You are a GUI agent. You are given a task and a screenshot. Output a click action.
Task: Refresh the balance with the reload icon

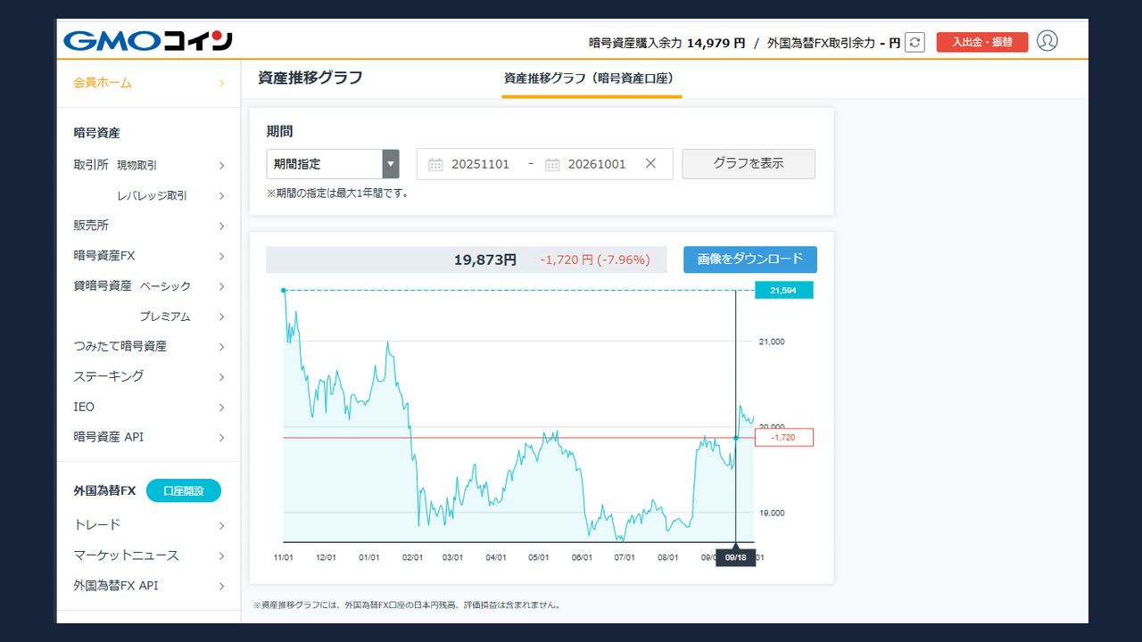(914, 42)
